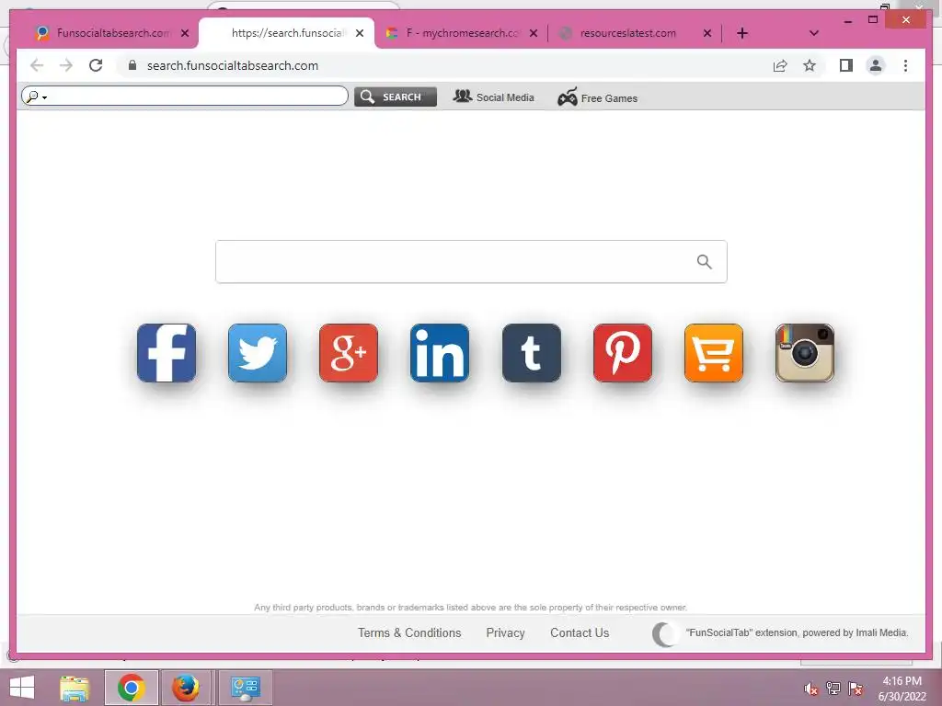
Task: Open the Chrome three-dot menu
Action: (905, 65)
